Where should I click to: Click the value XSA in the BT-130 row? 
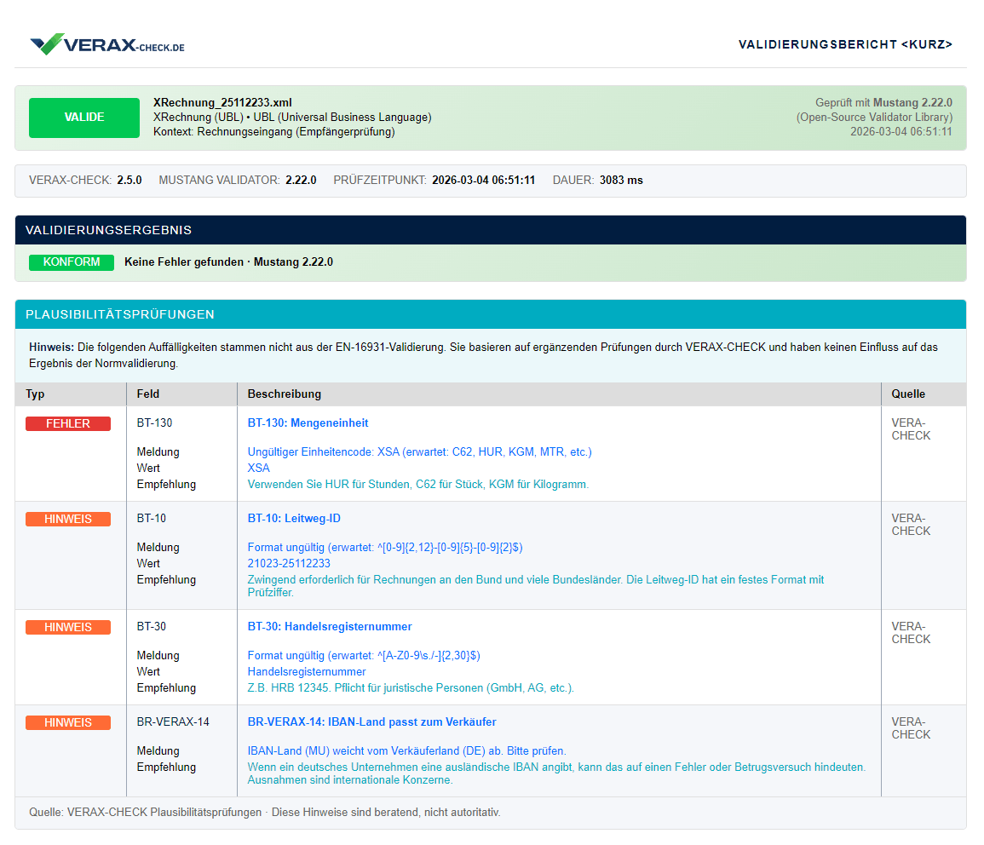coord(258,468)
